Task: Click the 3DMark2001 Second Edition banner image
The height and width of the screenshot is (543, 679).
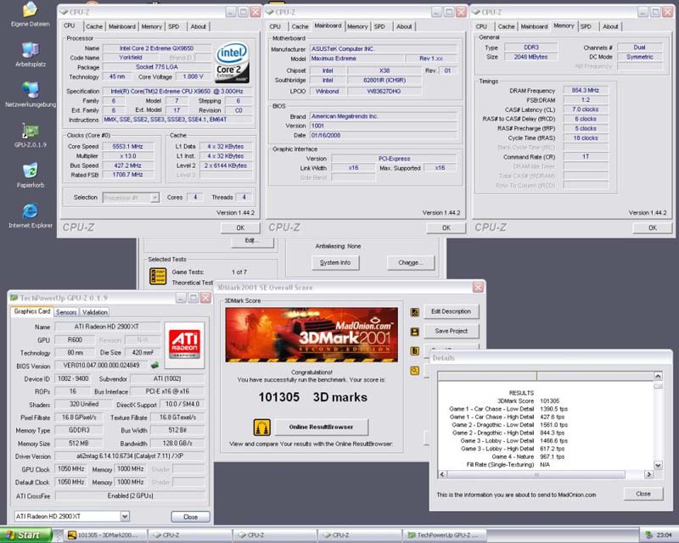Action: 311,335
